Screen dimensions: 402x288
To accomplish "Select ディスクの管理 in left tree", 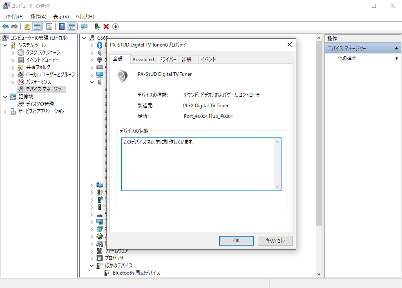I will (x=40, y=104).
